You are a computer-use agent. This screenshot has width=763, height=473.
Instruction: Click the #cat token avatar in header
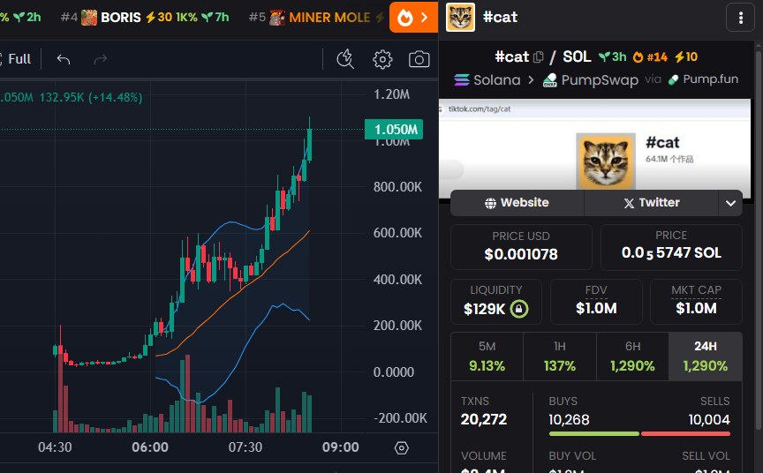click(460, 18)
